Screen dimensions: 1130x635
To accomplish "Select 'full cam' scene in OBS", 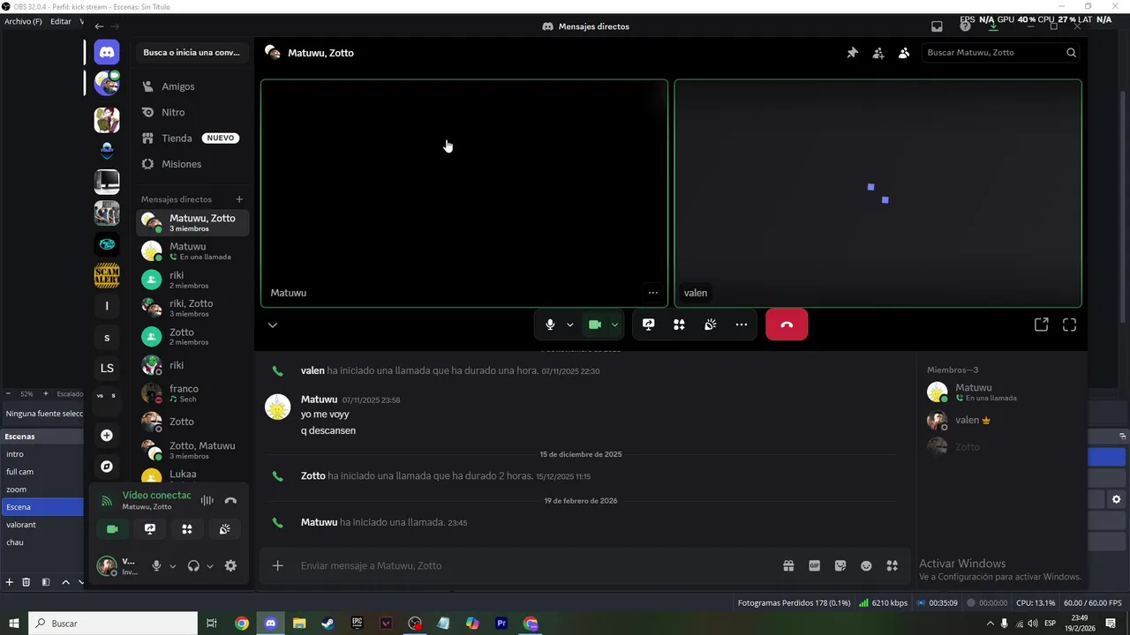I will coord(41,472).
